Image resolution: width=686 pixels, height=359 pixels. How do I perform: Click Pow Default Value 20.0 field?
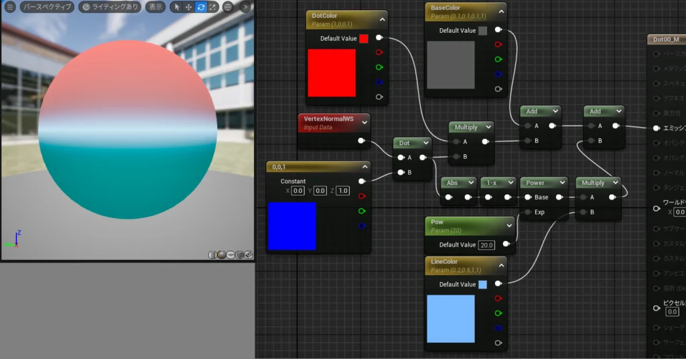[486, 245]
